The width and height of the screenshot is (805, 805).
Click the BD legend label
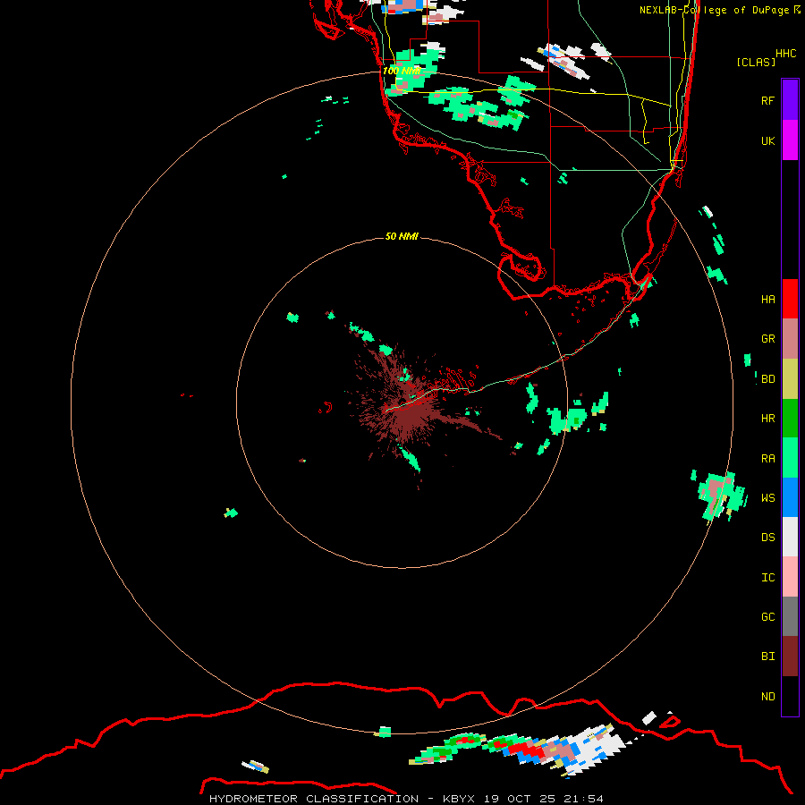pos(767,379)
